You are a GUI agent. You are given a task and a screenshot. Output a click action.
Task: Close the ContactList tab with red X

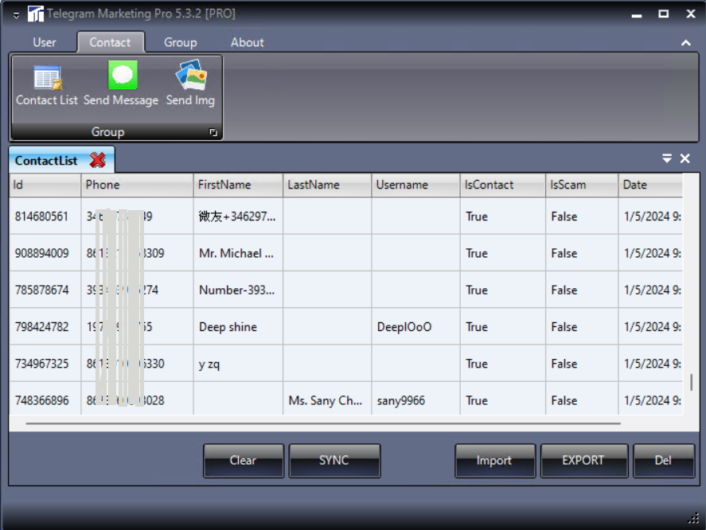click(x=98, y=161)
